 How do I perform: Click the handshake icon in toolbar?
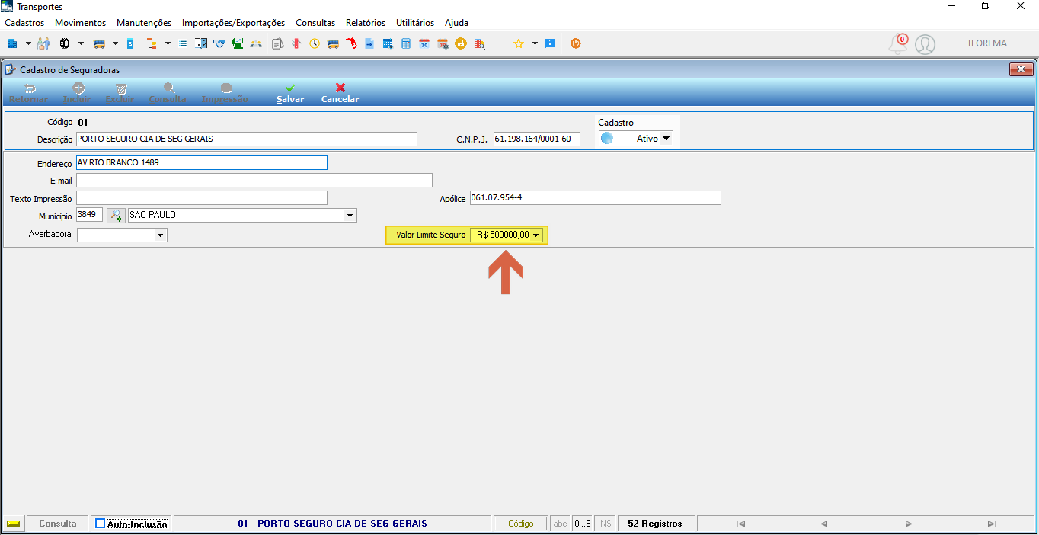[219, 43]
